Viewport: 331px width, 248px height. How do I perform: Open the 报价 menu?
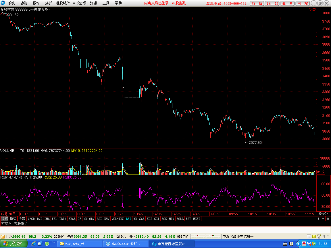point(36,3)
